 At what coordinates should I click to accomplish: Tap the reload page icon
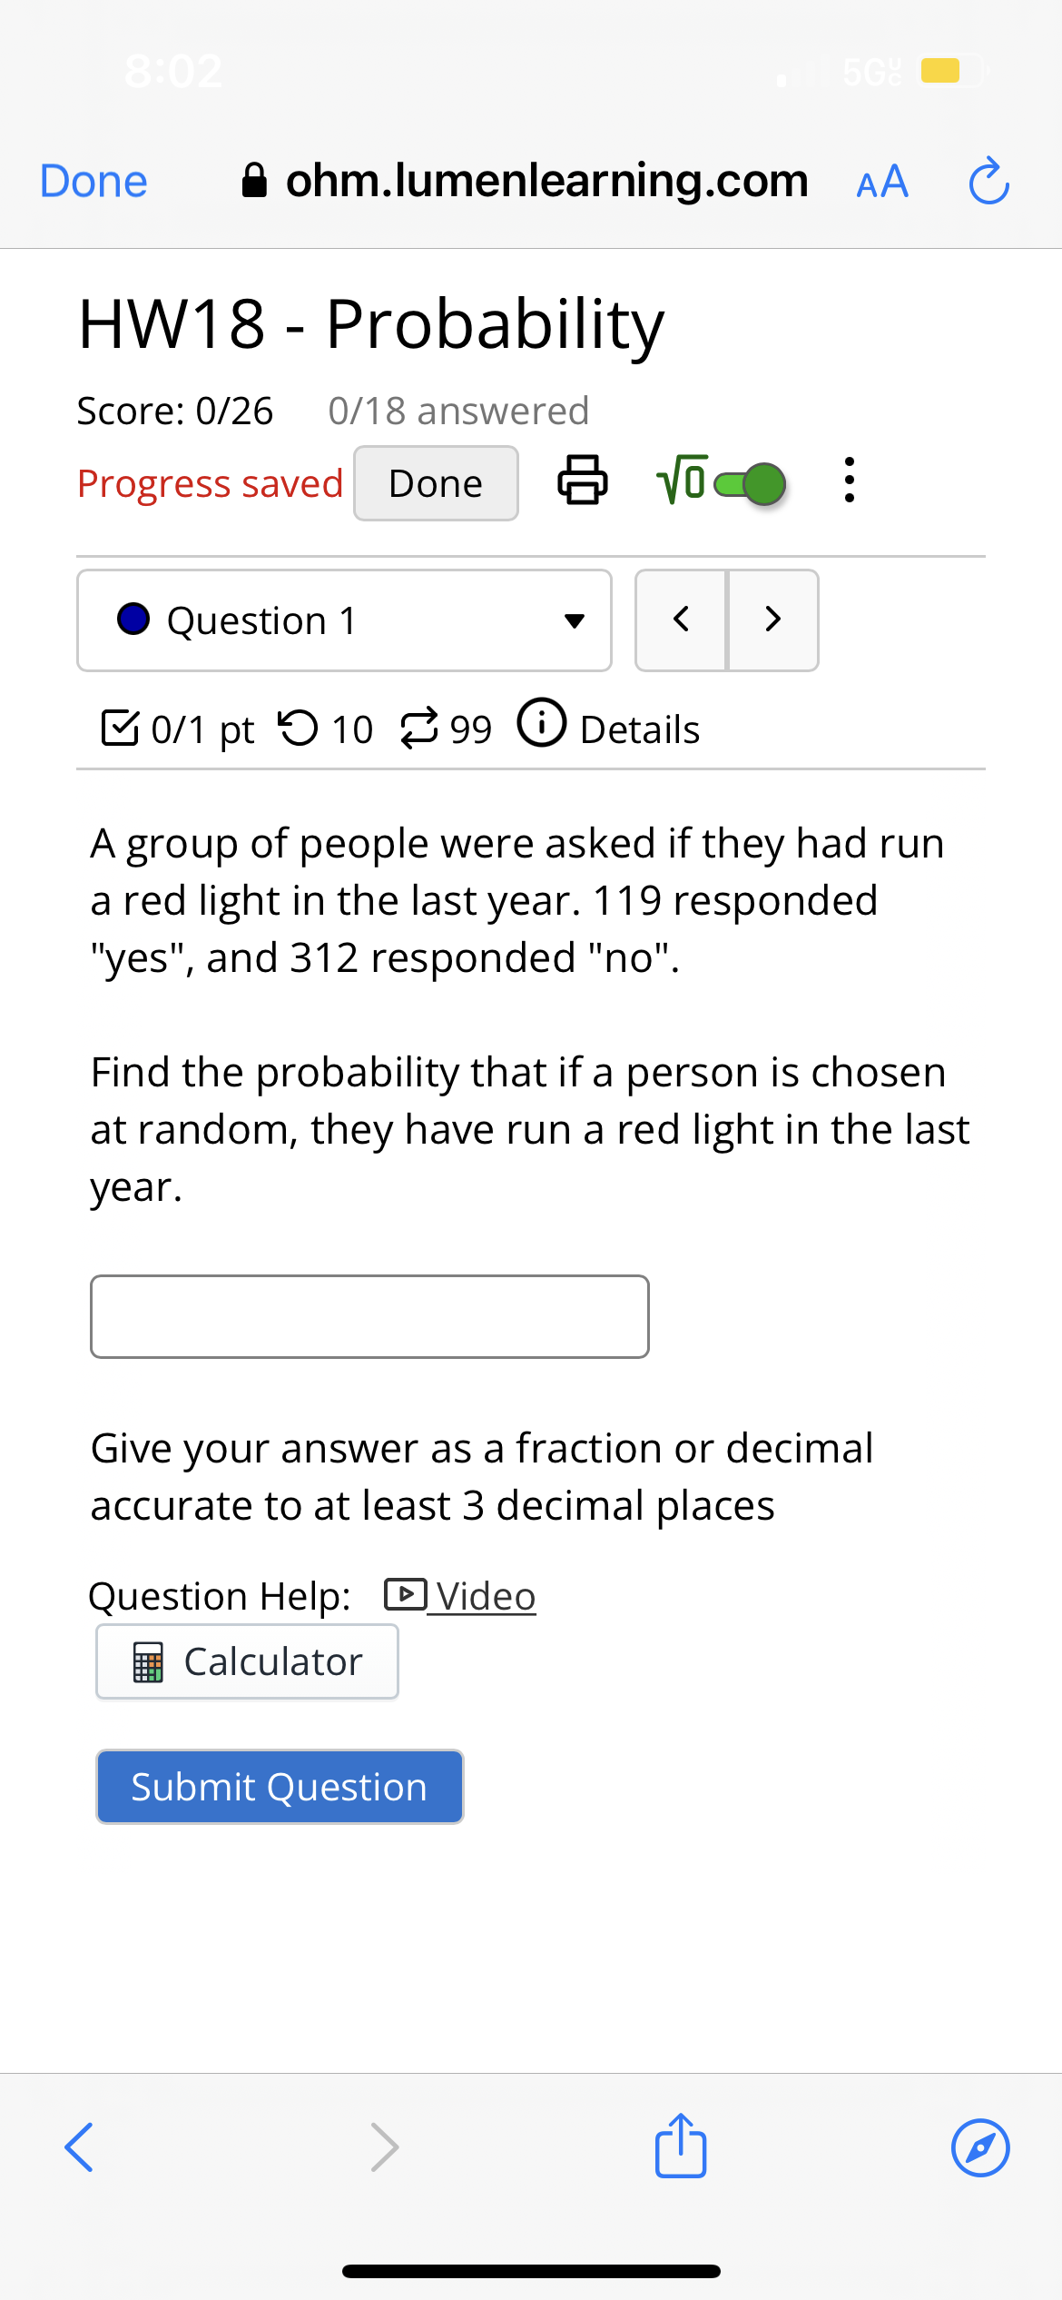click(988, 180)
